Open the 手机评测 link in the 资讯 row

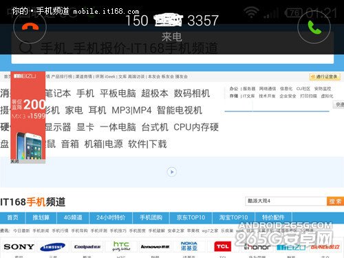tap(98, 230)
